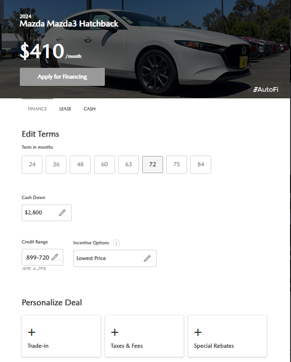Click the Special Rebates plus icon
The image size is (291, 362).
pos(198,332)
